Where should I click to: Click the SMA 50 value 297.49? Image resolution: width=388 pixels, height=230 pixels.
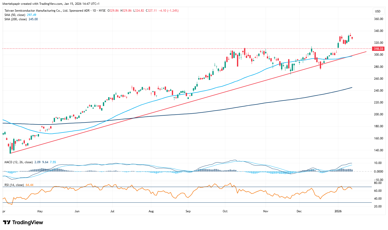coord(32,15)
